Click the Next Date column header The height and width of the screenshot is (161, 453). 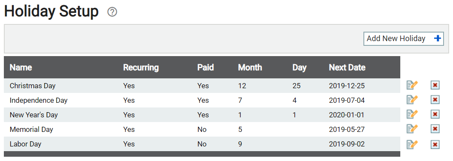click(x=347, y=68)
